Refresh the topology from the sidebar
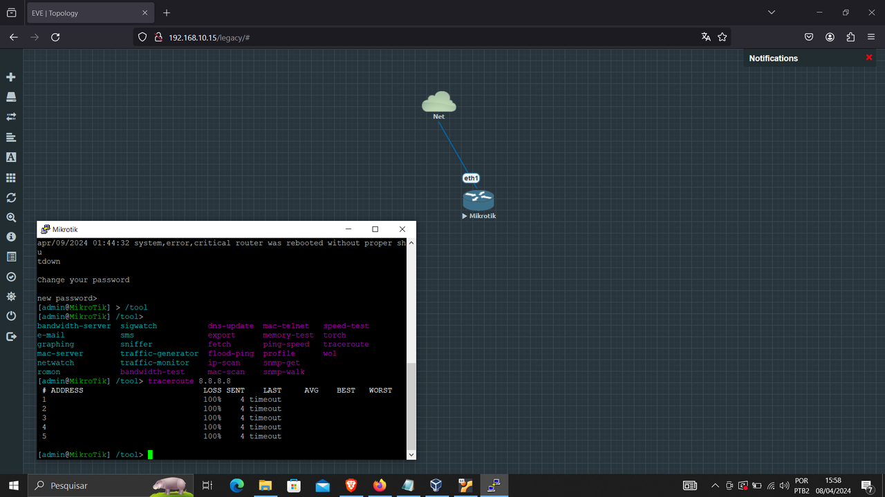The width and height of the screenshot is (885, 497). [11, 197]
